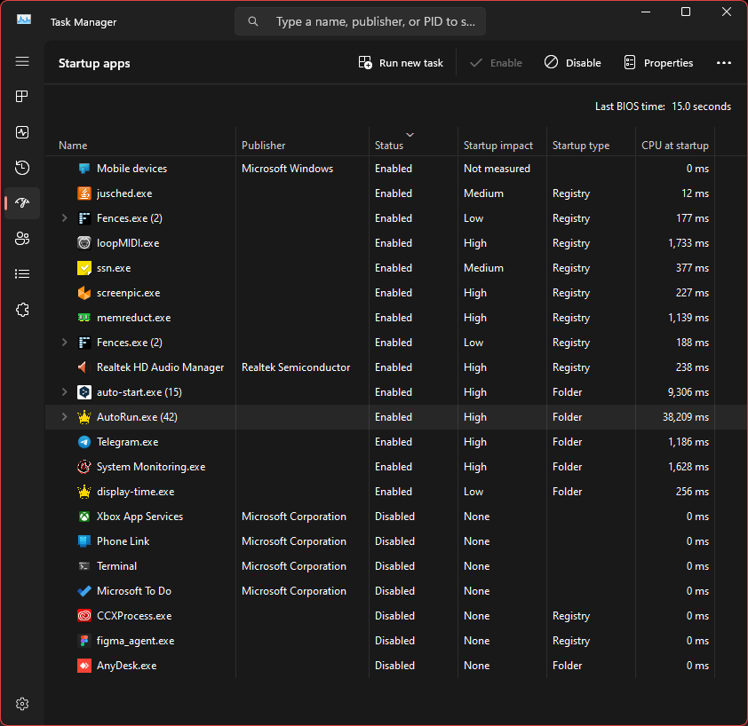
Task: Click the AnyDesk.exe icon
Action: pos(84,666)
